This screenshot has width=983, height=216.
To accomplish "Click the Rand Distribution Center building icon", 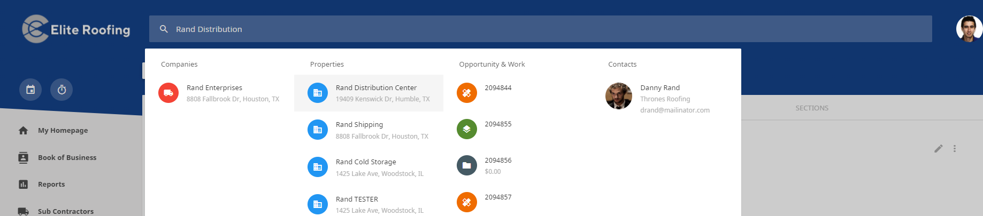I will [x=318, y=93].
